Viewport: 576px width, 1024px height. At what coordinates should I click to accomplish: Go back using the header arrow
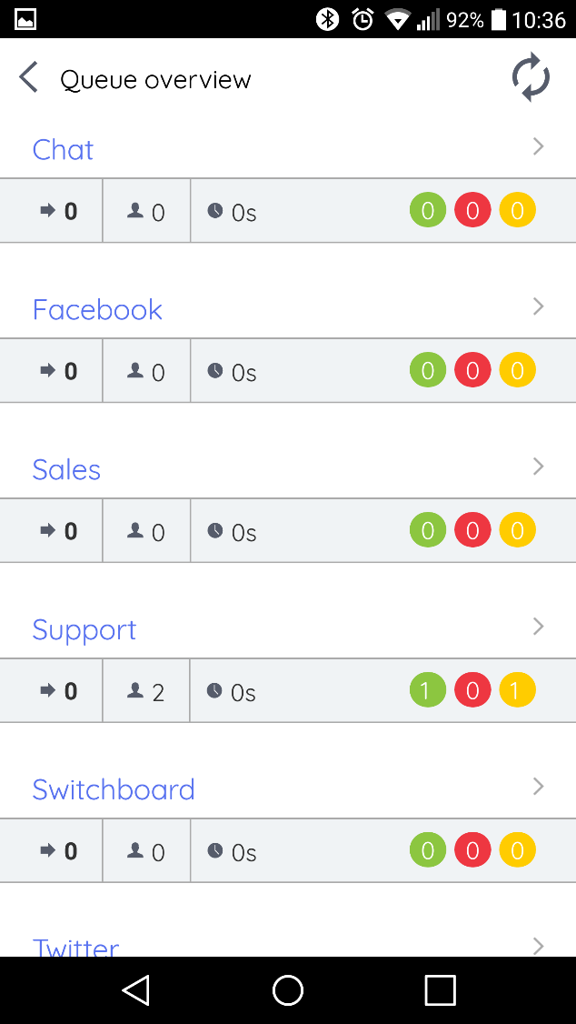point(29,78)
